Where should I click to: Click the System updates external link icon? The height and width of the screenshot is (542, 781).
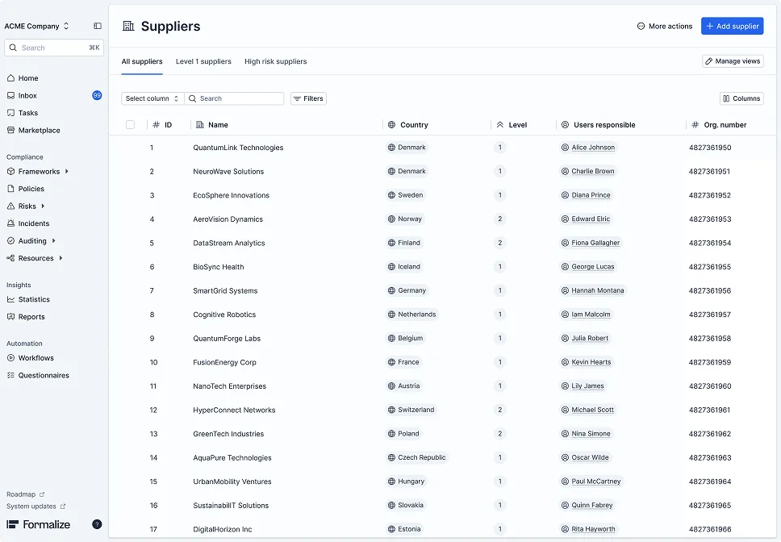click(63, 507)
